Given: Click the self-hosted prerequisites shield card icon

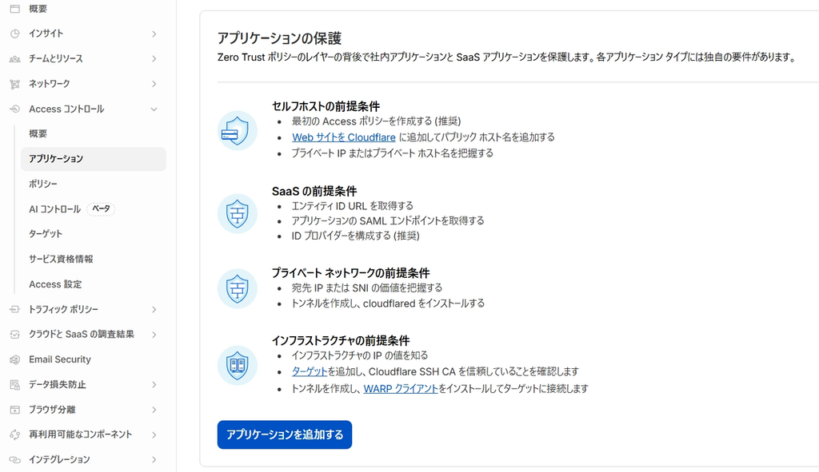Looking at the screenshot, I should [237, 130].
